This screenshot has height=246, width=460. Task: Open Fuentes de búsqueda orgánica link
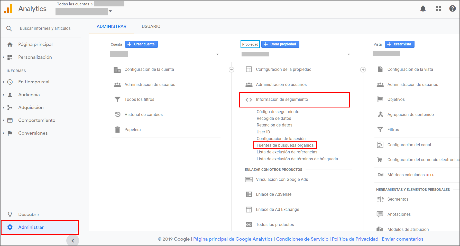pos(285,145)
